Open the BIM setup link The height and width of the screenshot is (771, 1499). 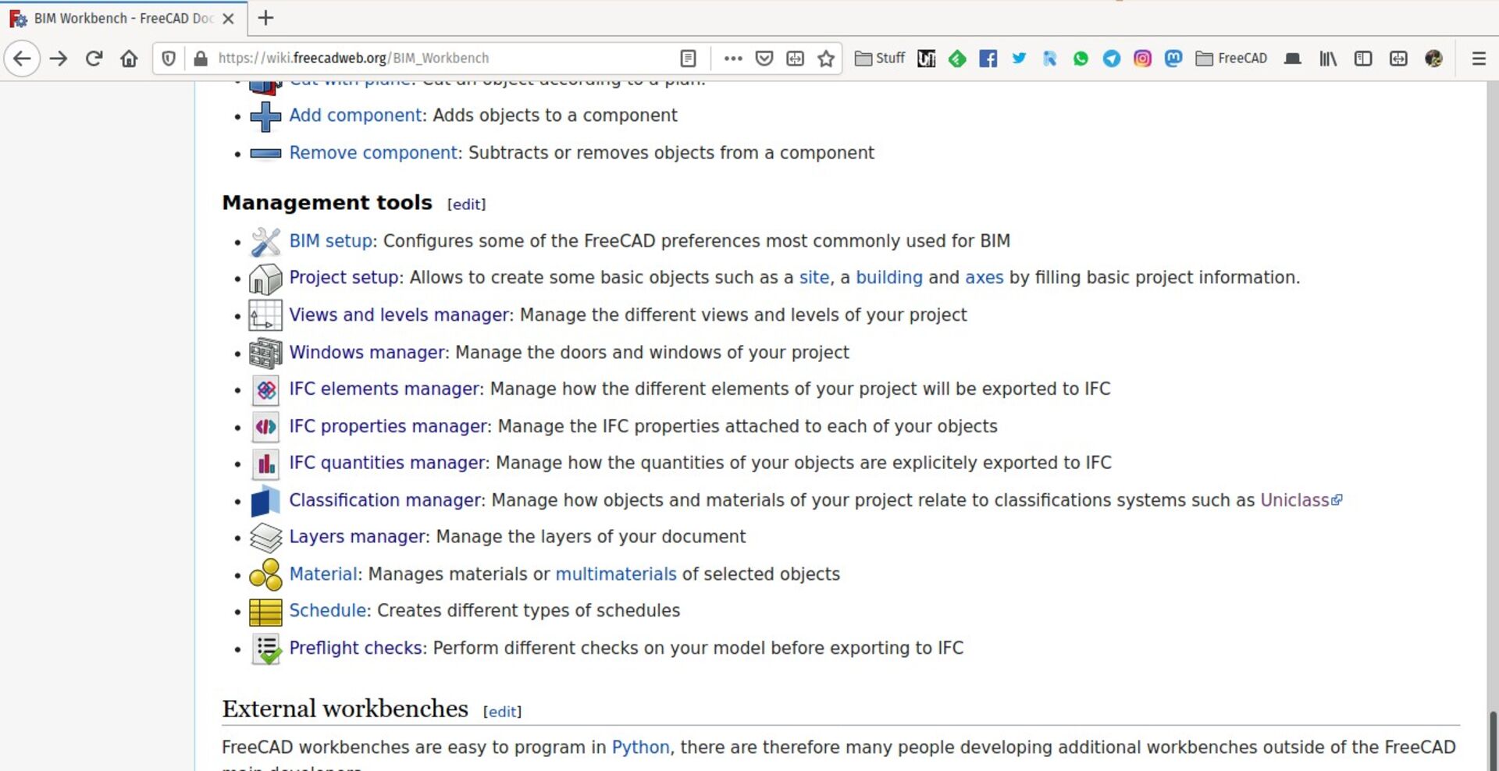[x=330, y=241]
